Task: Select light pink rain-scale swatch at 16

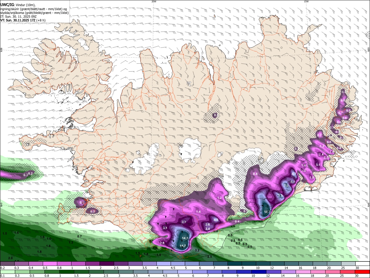Action: point(304,272)
